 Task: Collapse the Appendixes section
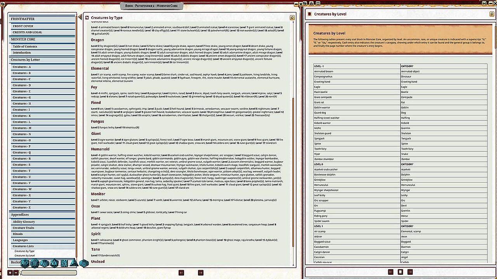click(x=43, y=215)
